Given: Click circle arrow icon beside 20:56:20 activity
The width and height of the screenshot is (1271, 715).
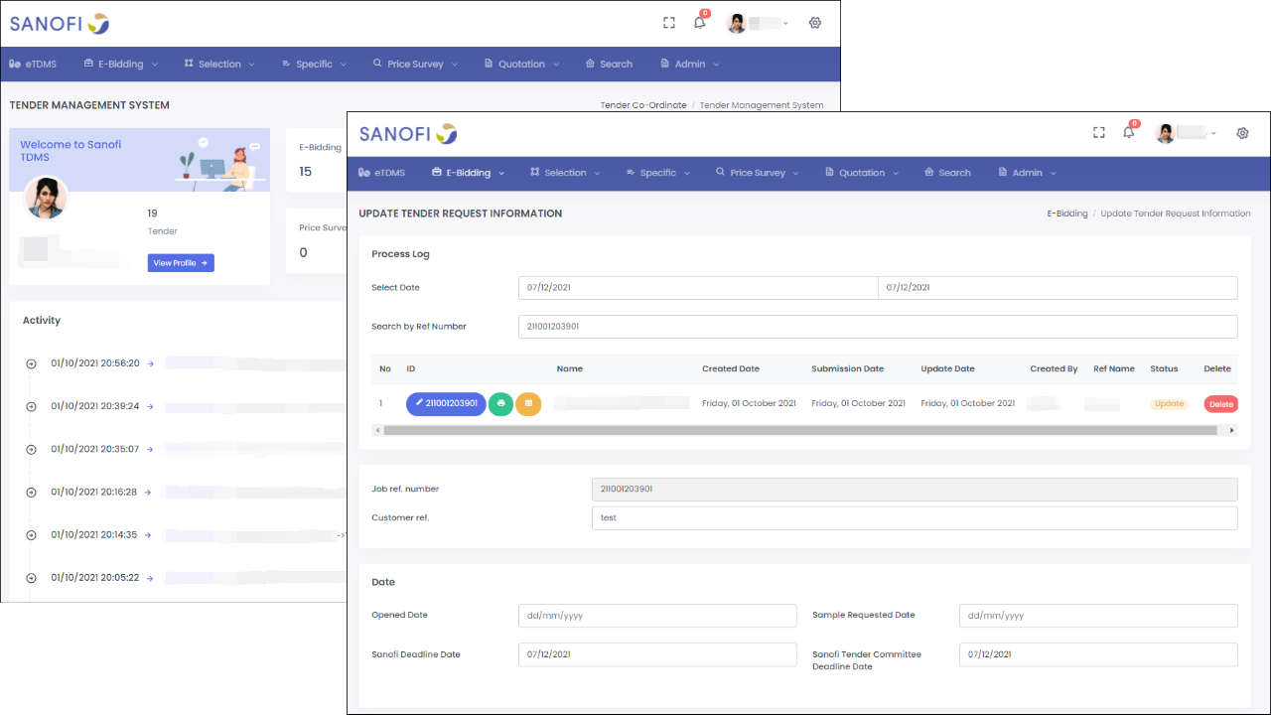Looking at the screenshot, I should (31, 363).
